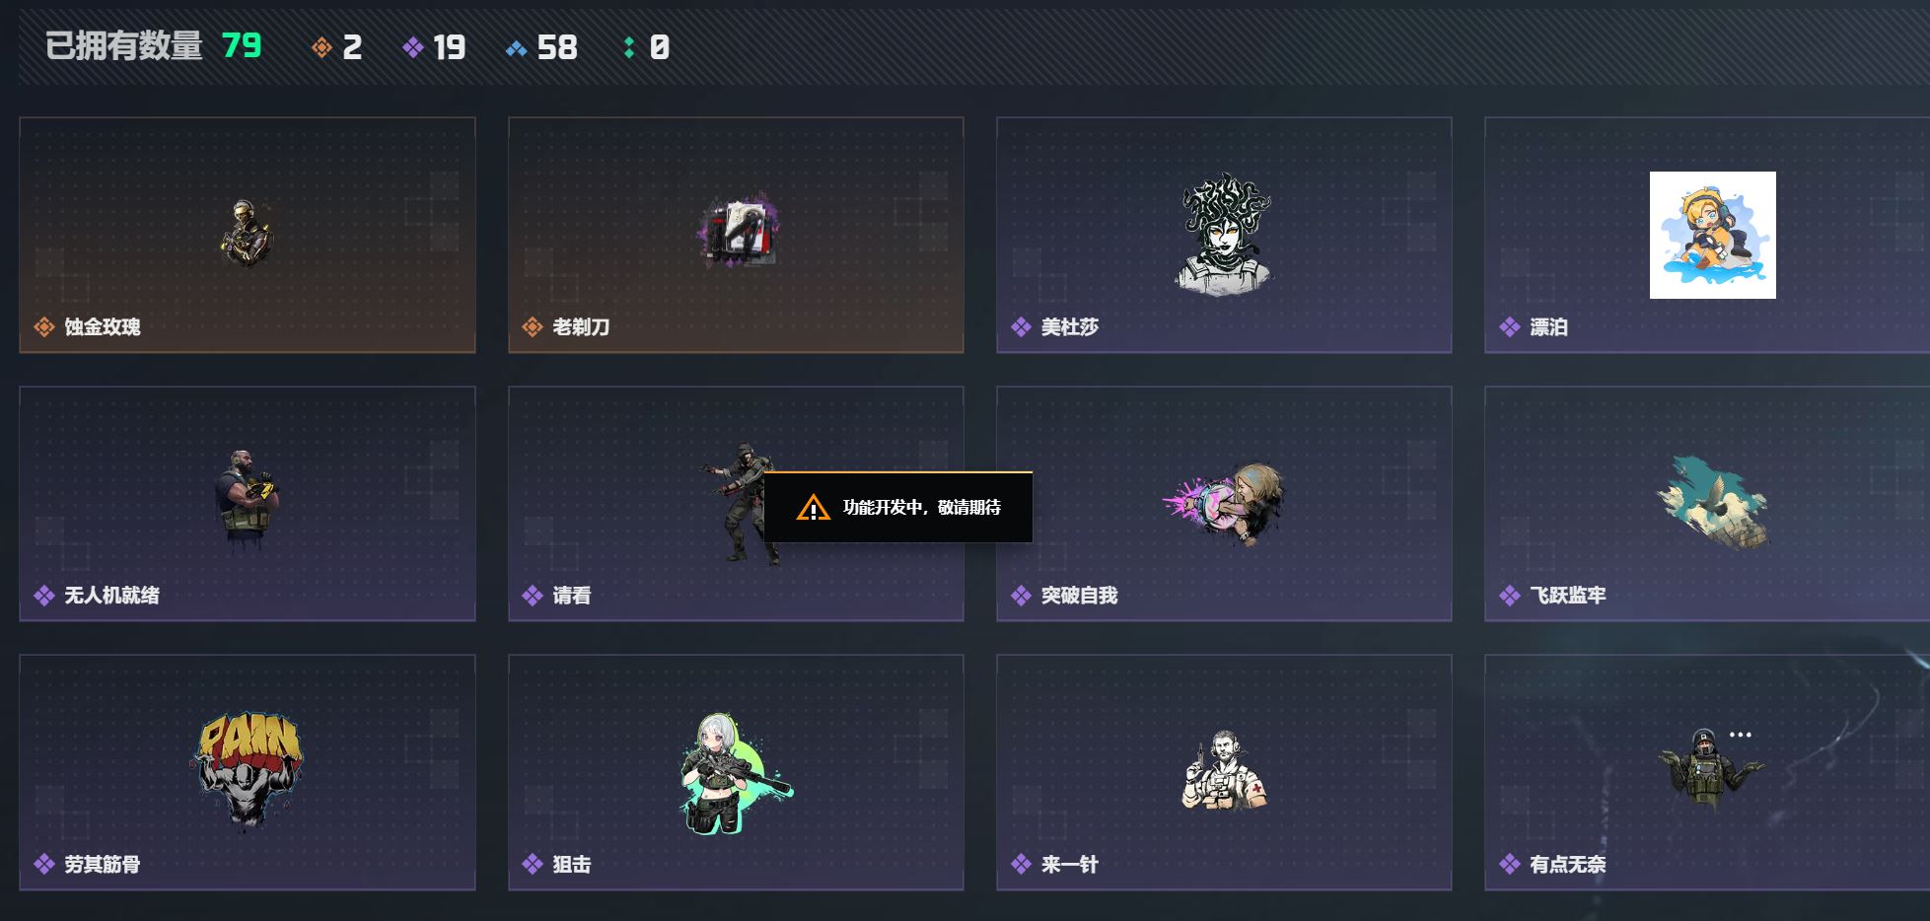The width and height of the screenshot is (1930, 921).
Task: Choose the 劳其筋骨 PAIN graffiti spray
Action: point(247,770)
